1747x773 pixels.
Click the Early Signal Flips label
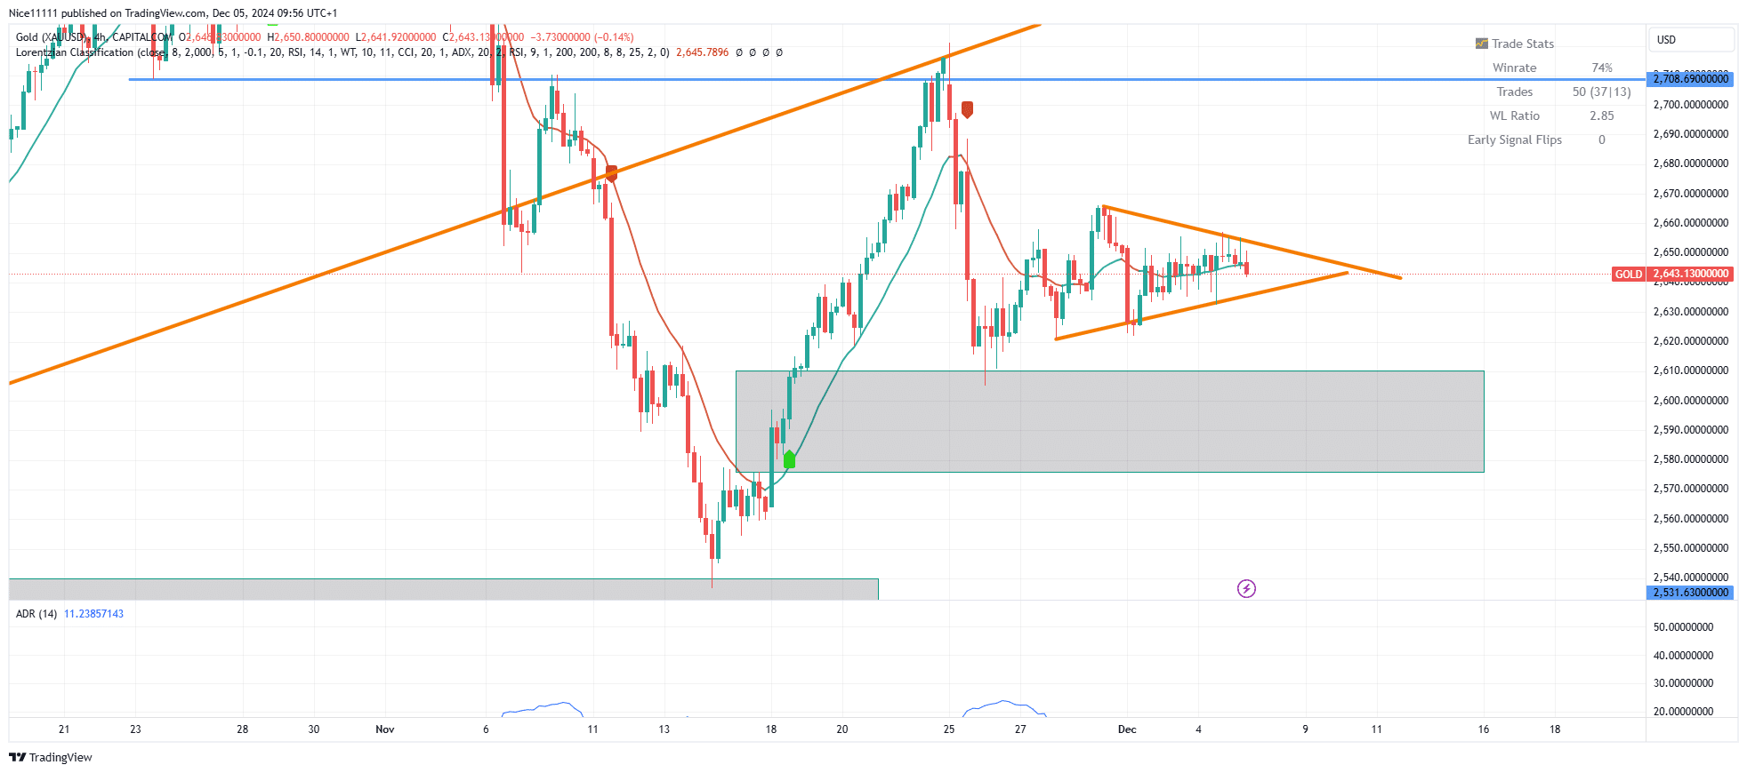[x=1515, y=139]
